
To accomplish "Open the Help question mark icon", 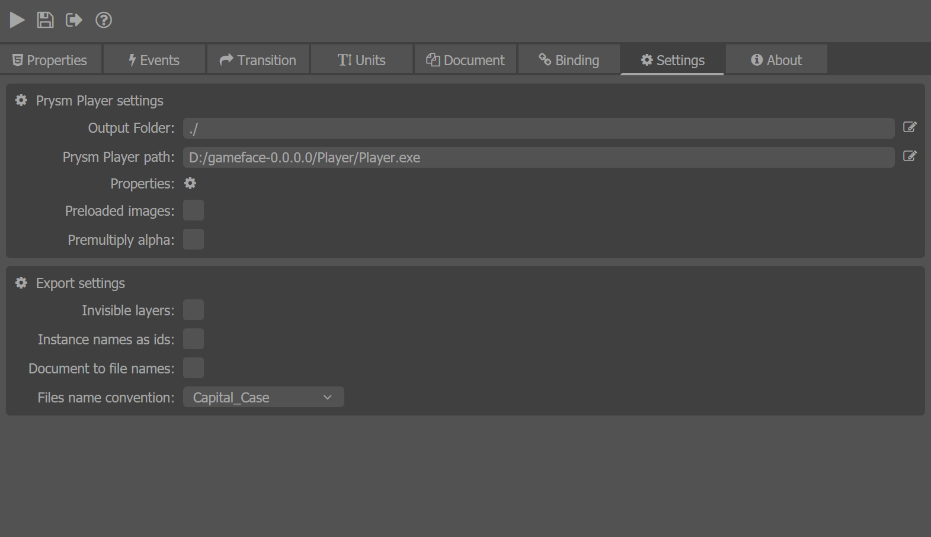I will click(x=104, y=20).
